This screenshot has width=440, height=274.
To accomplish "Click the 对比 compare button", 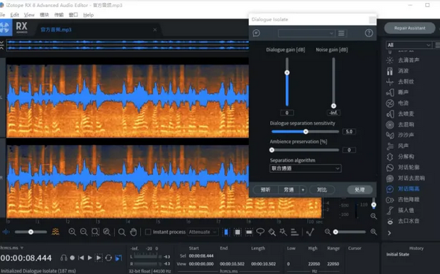I will 322,190.
